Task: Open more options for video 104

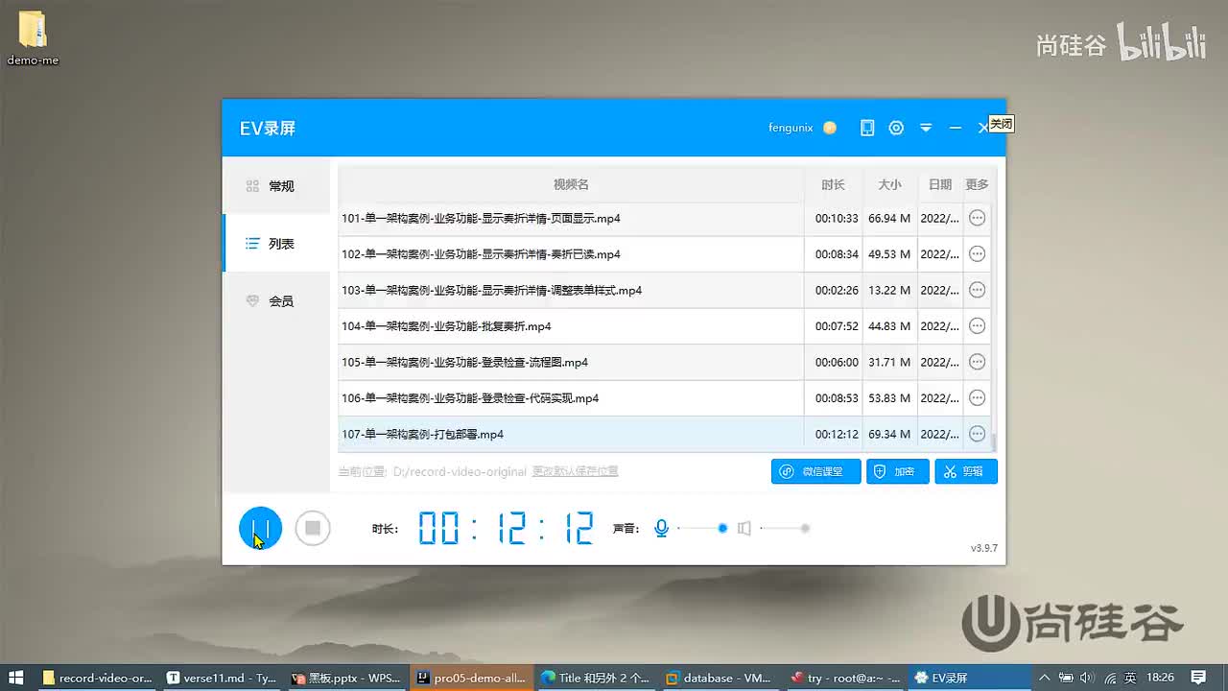Action: [x=978, y=326]
